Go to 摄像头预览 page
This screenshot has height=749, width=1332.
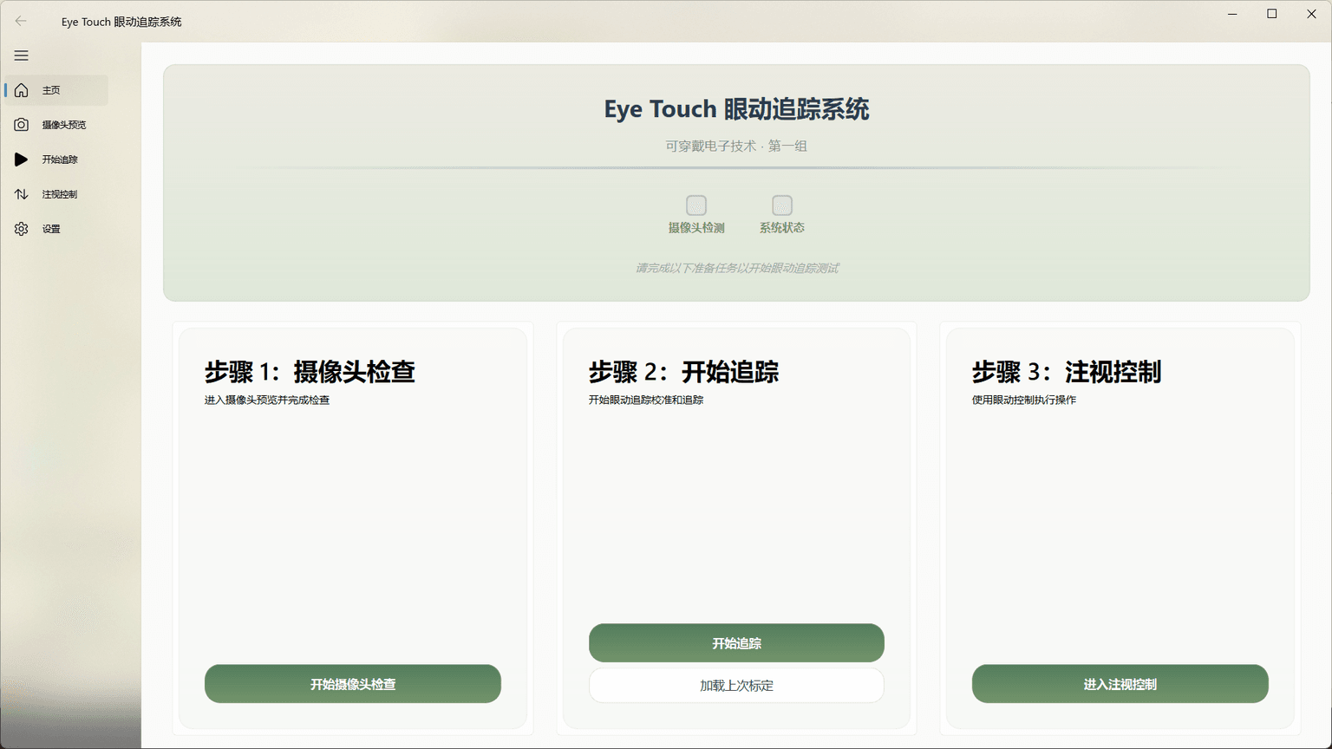point(56,125)
